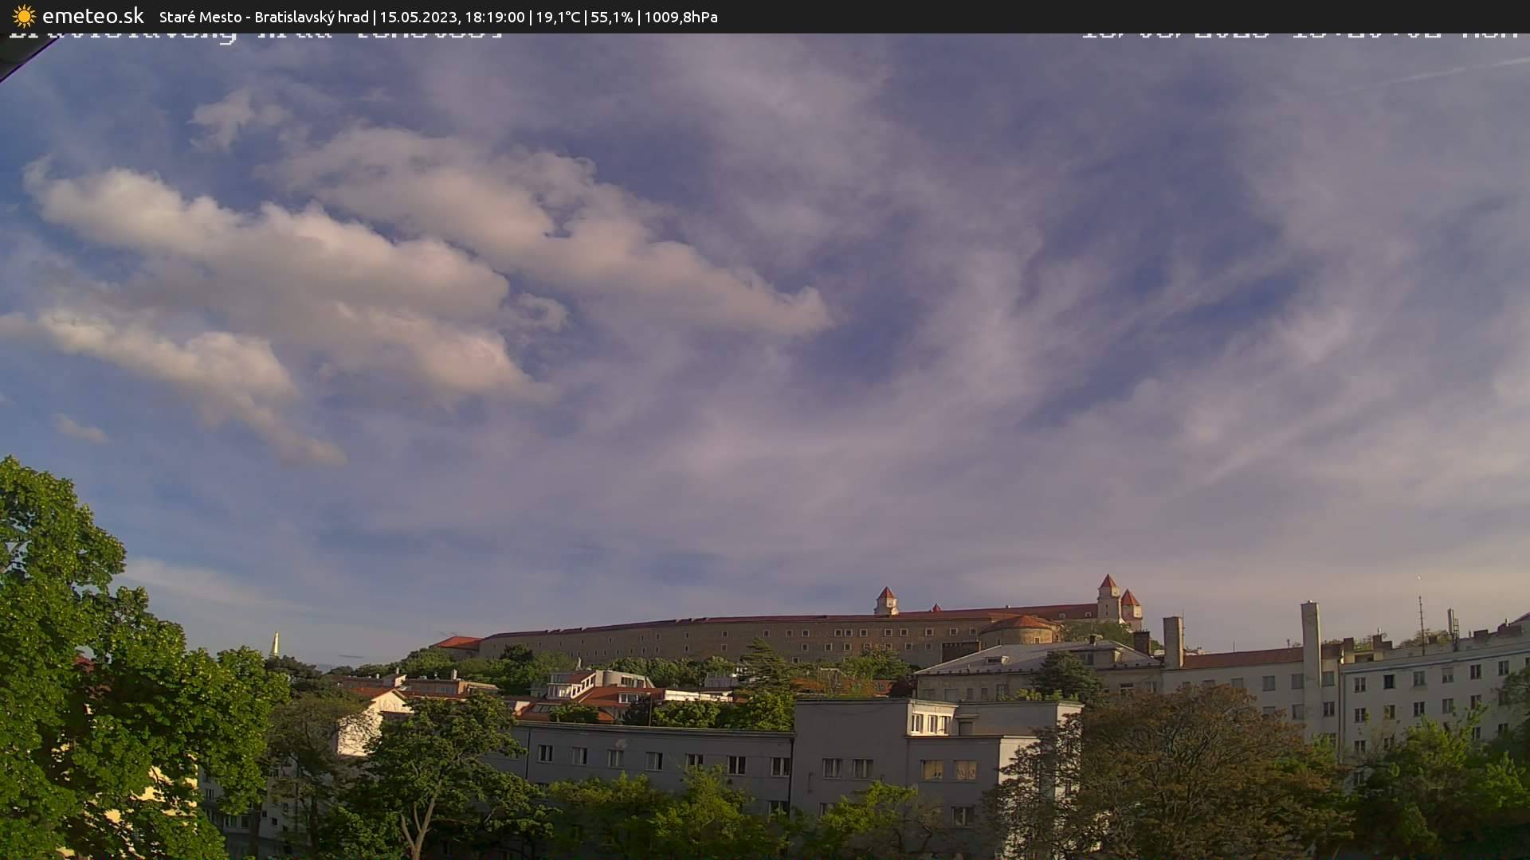
Task: Click the 55,1% humidity reading
Action: coord(611,17)
